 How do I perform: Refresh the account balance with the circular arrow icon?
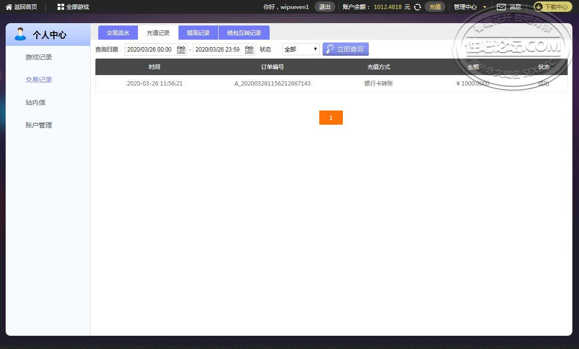[x=417, y=7]
